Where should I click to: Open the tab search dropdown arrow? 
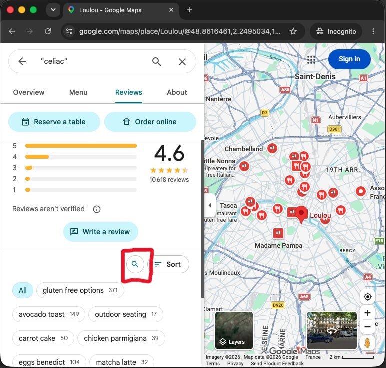pos(53,10)
